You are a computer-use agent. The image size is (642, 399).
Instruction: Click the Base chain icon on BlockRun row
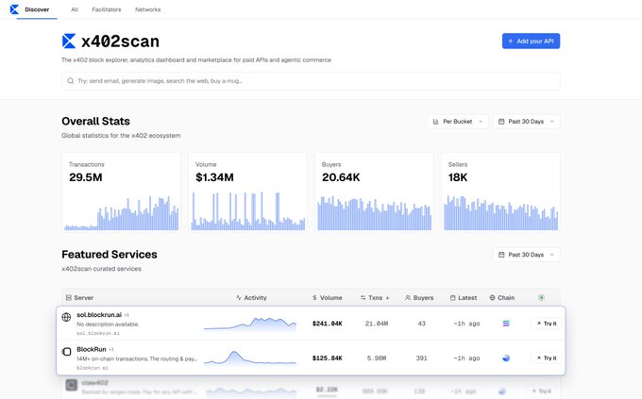tap(506, 358)
